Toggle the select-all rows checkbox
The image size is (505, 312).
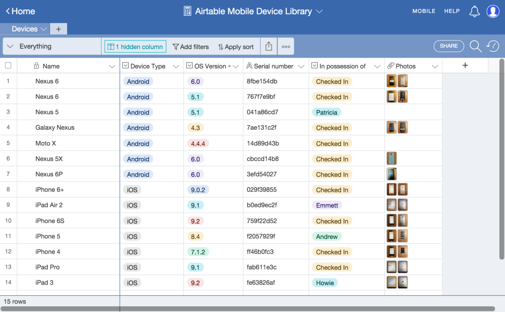[x=8, y=66]
